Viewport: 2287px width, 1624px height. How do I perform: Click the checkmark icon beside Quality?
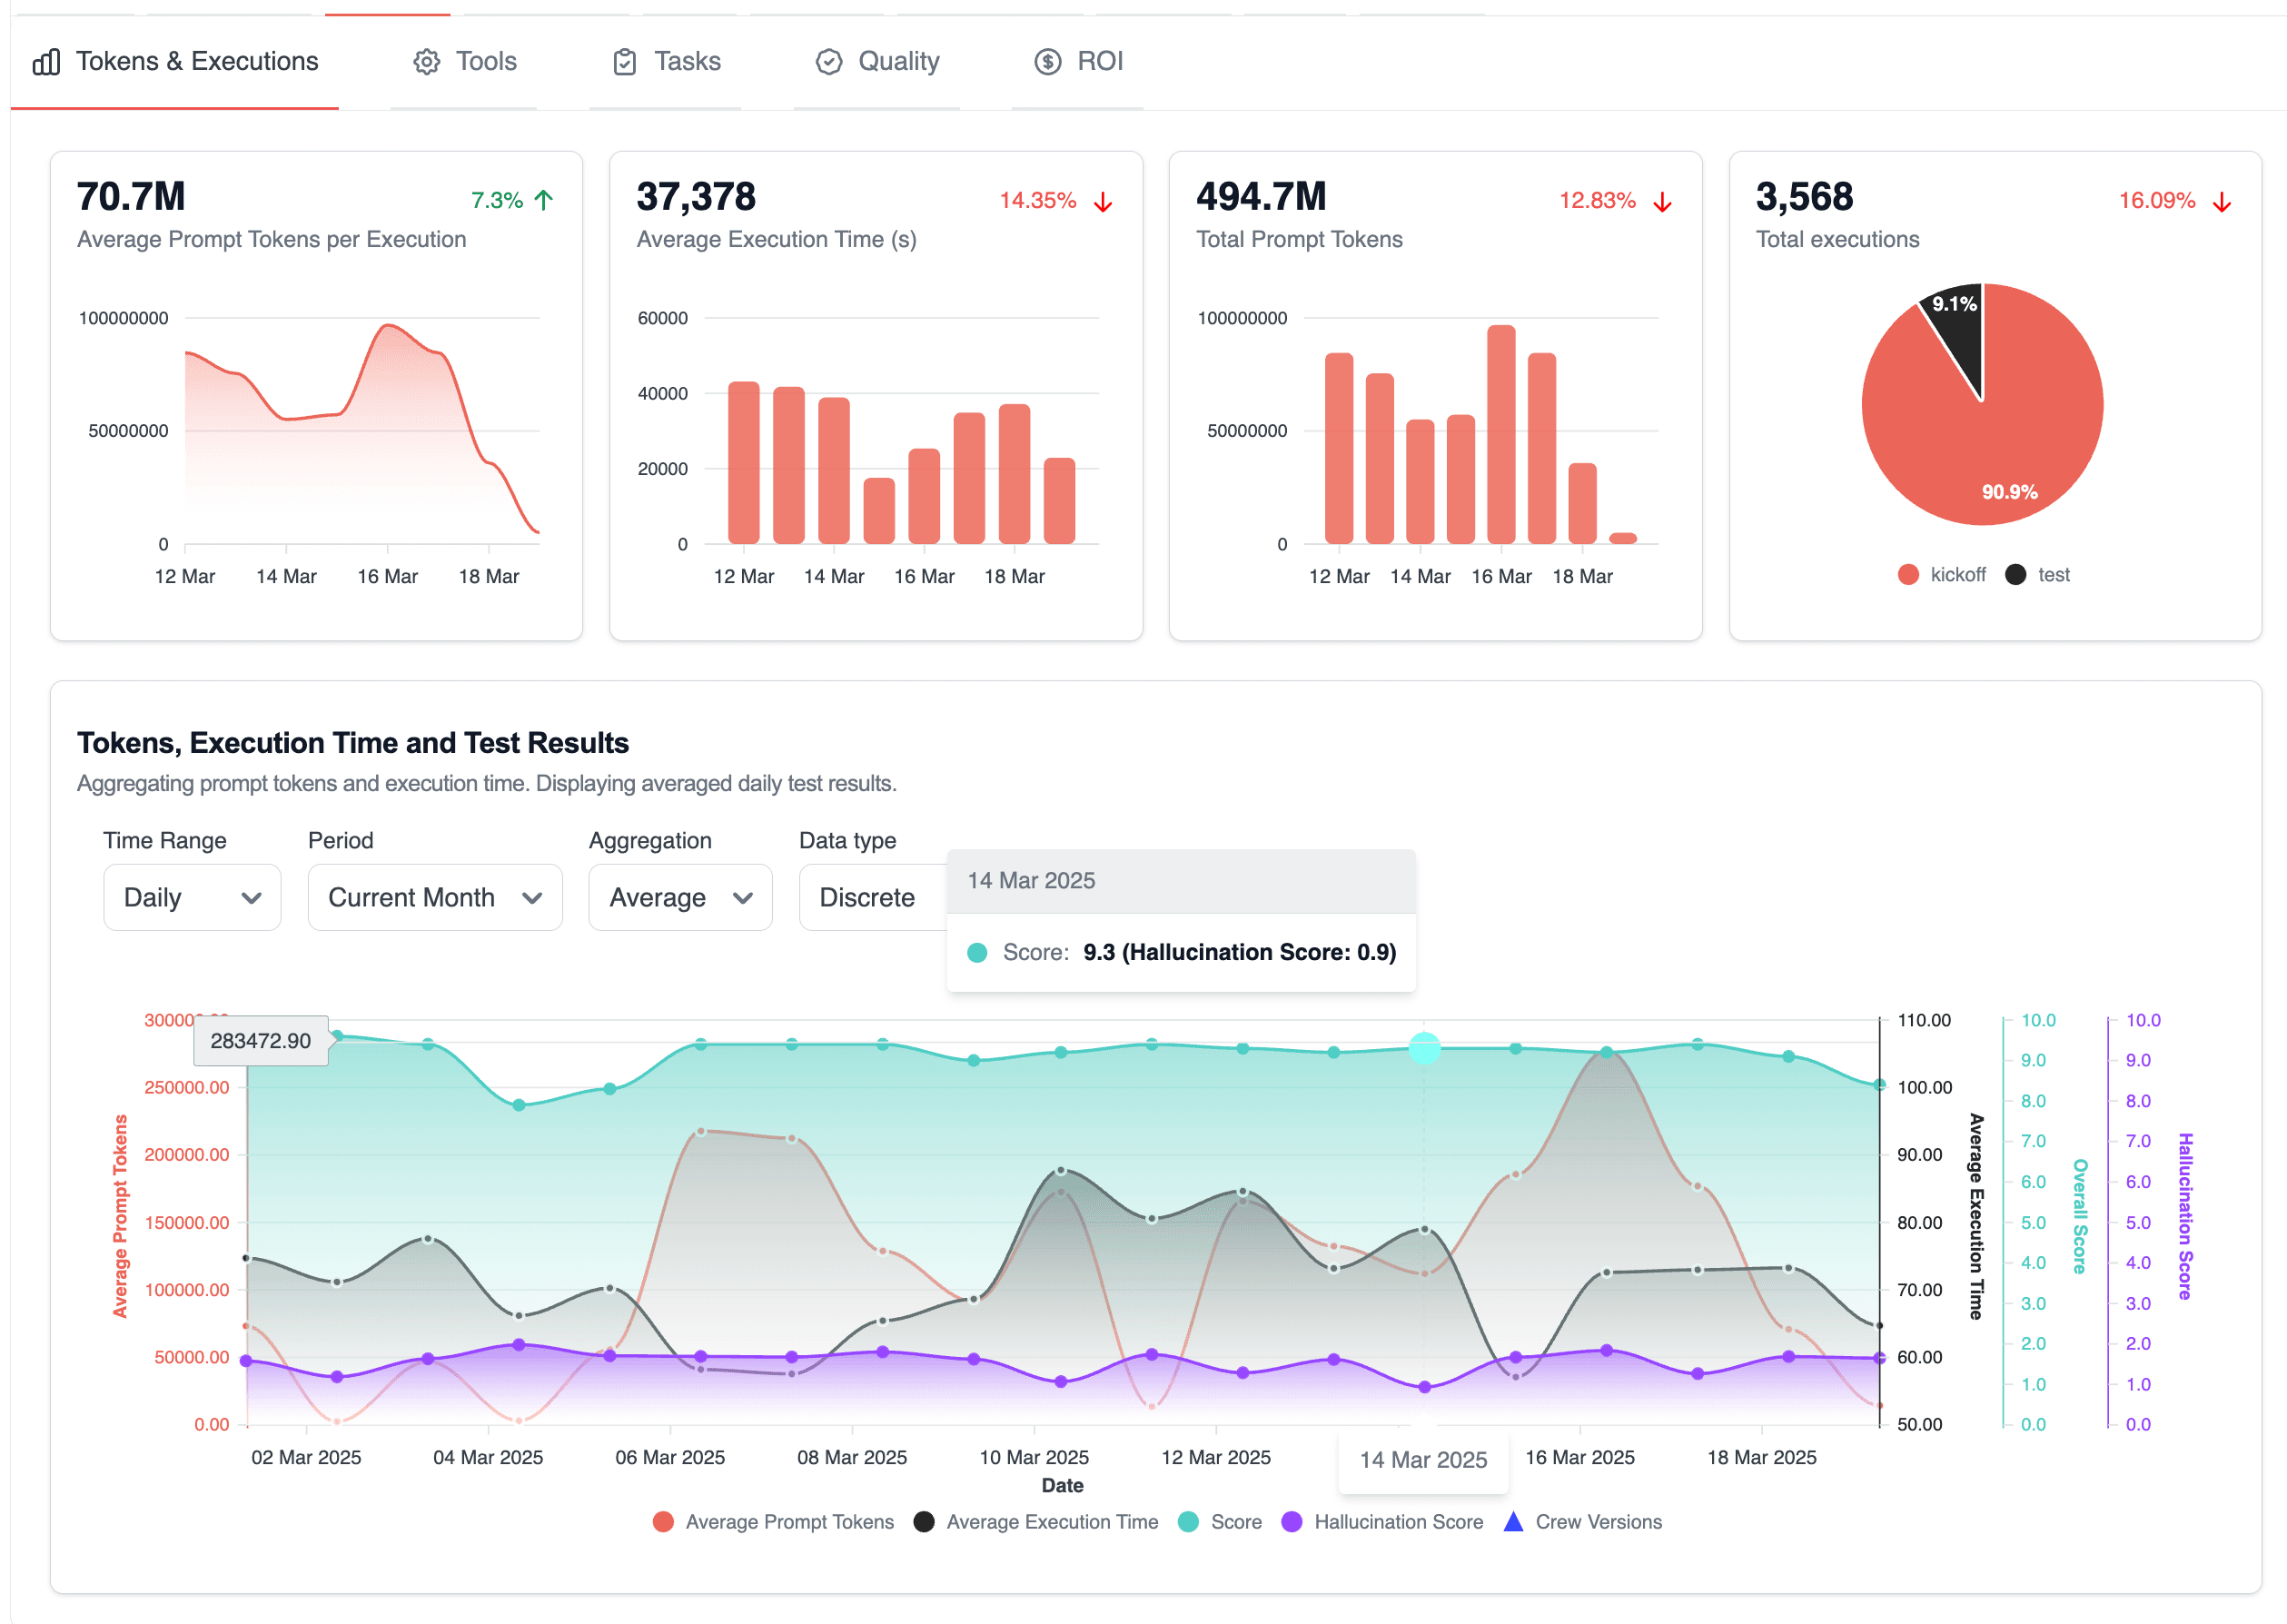tap(828, 61)
